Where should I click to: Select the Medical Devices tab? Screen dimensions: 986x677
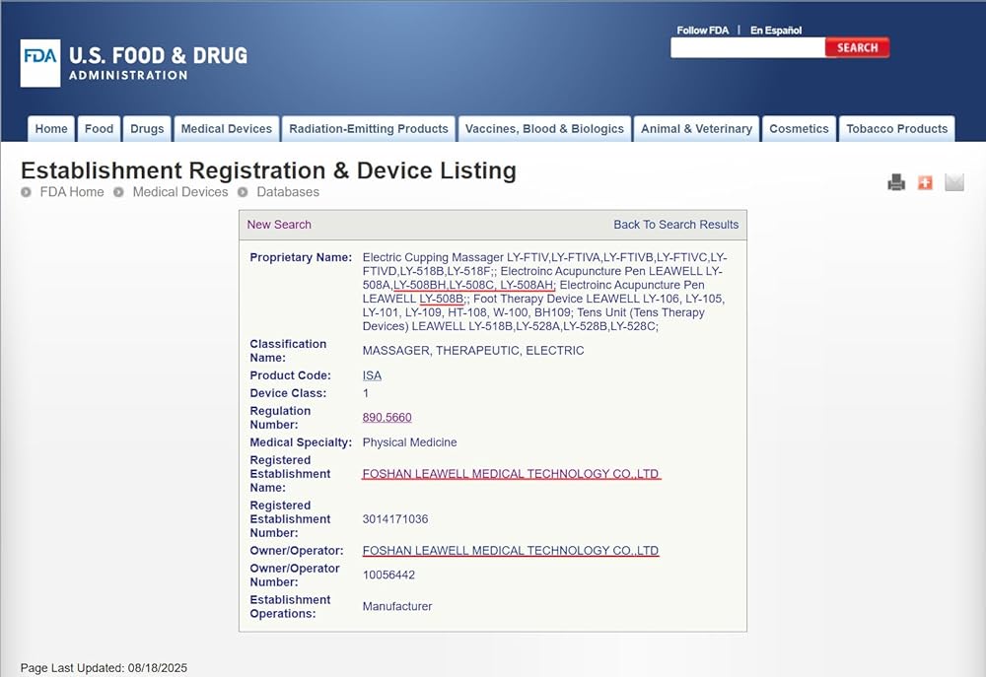pos(226,129)
